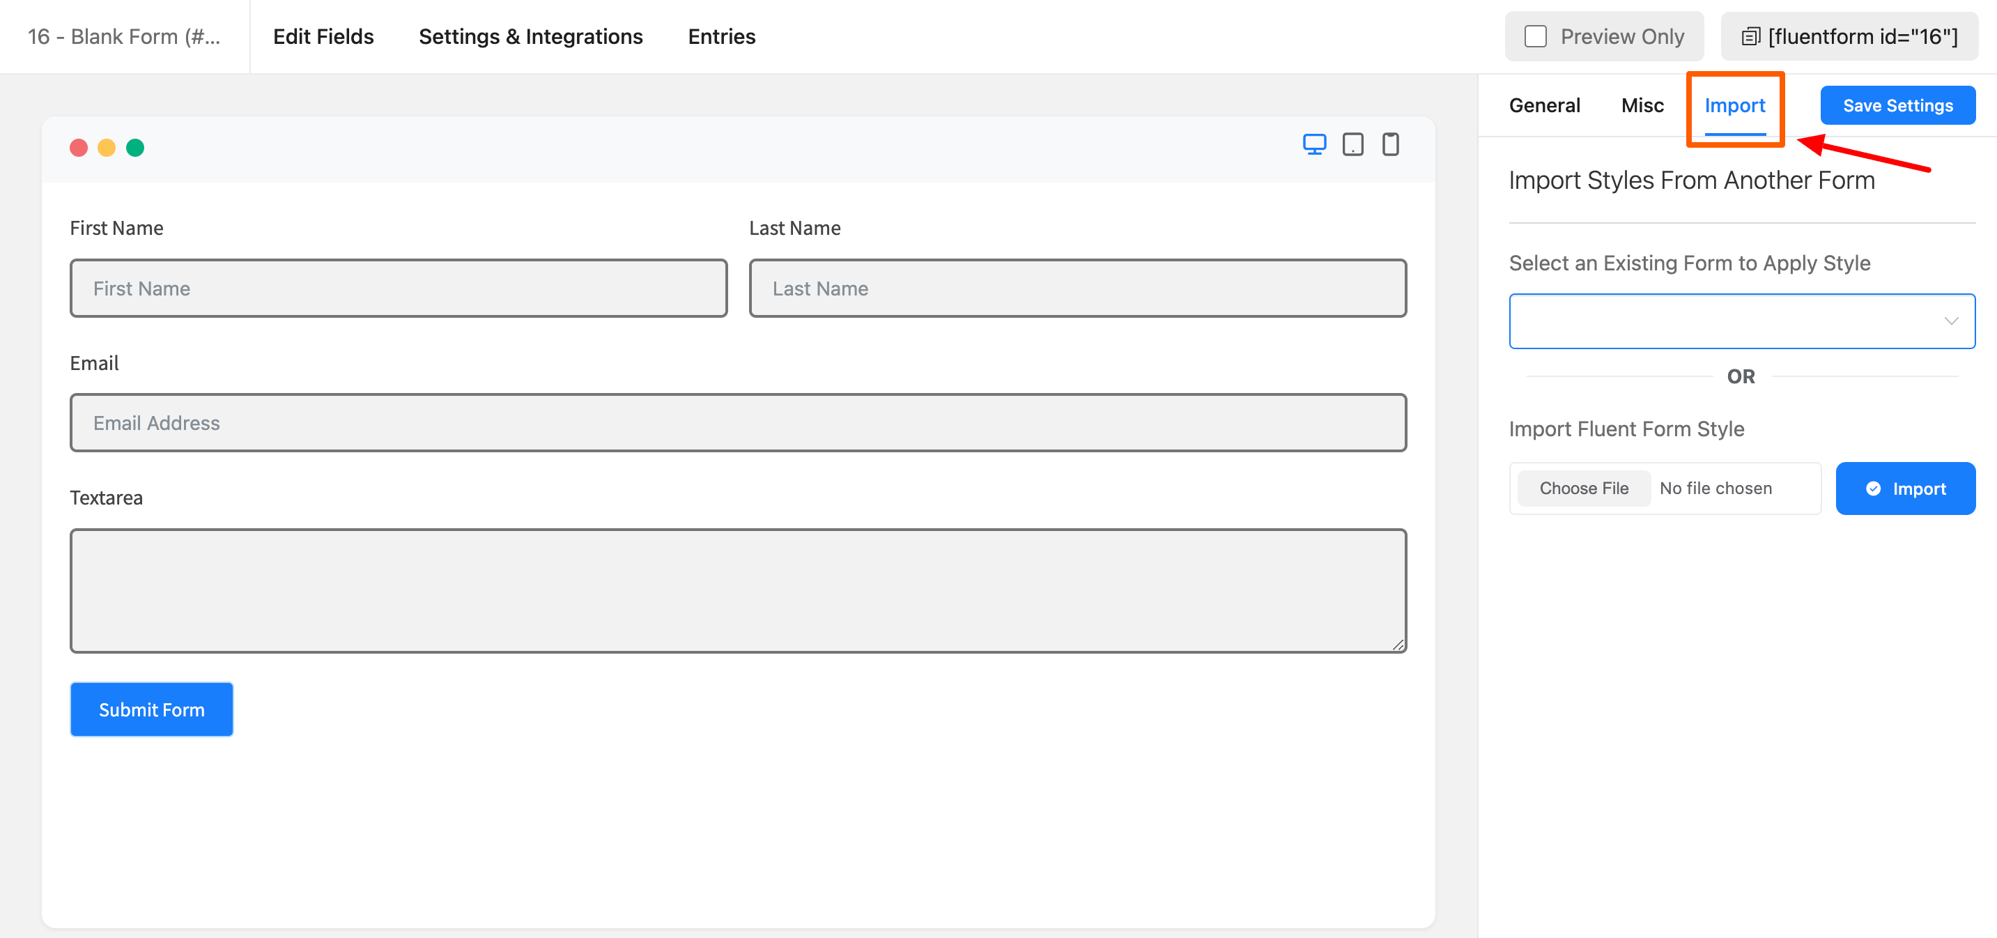Open the Entries page
The height and width of the screenshot is (938, 1997).
[x=721, y=36]
